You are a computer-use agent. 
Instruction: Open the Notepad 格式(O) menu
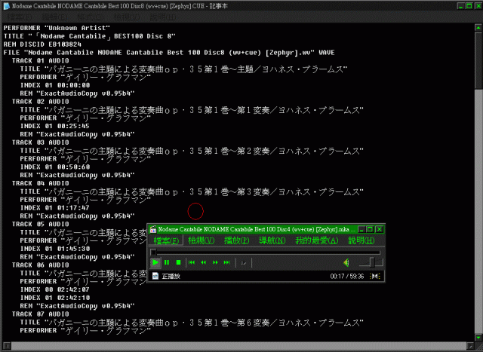91,17
